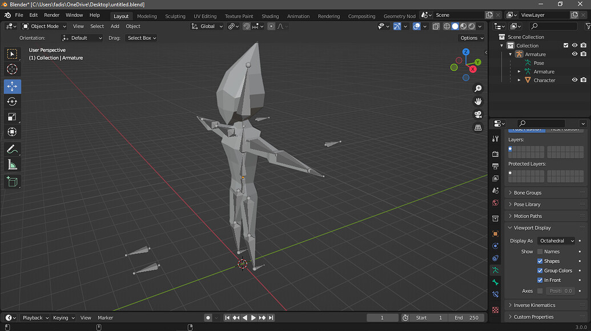Image resolution: width=591 pixels, height=331 pixels.
Task: Open the viewport Add menu
Action: point(115,26)
